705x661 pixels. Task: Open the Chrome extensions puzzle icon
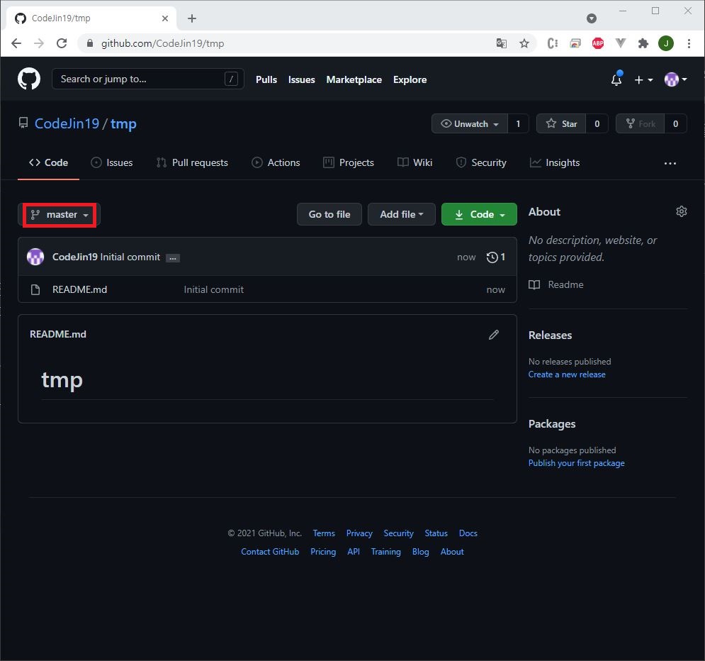pyautogui.click(x=643, y=43)
